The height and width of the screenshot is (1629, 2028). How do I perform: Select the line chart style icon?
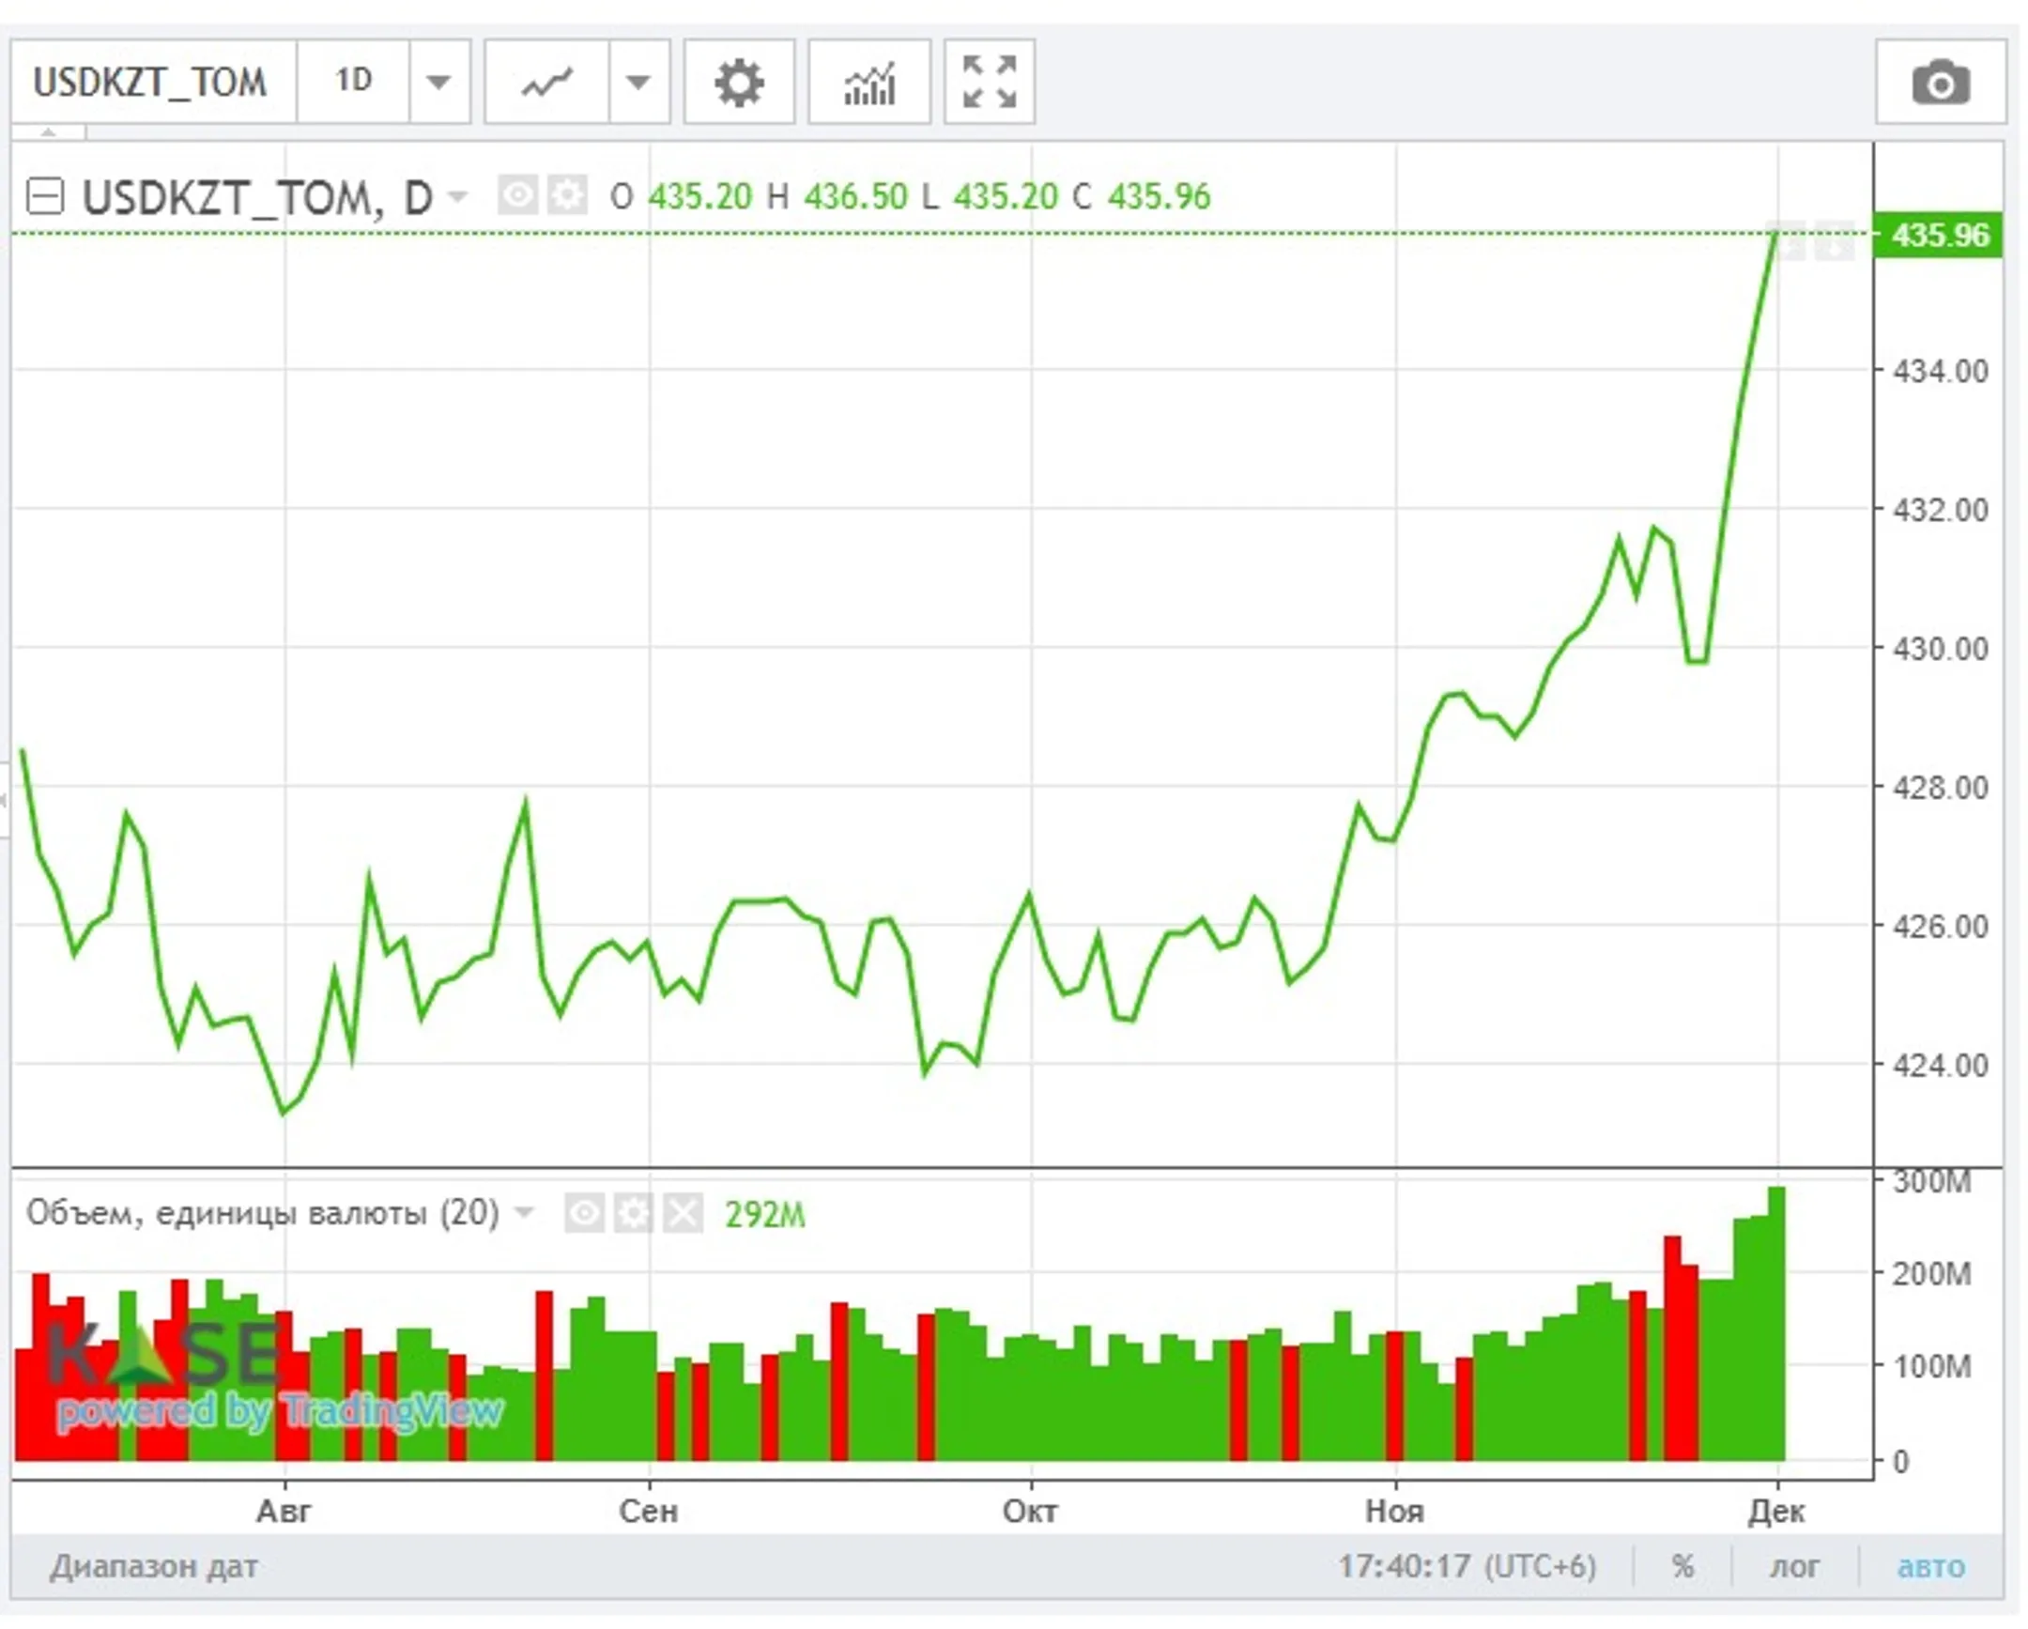tap(547, 83)
